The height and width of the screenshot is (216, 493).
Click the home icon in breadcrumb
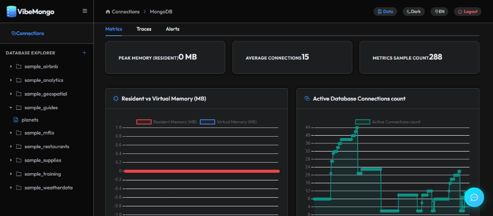click(x=108, y=12)
